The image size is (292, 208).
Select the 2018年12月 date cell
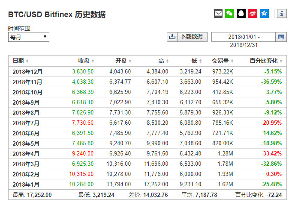point(27,72)
